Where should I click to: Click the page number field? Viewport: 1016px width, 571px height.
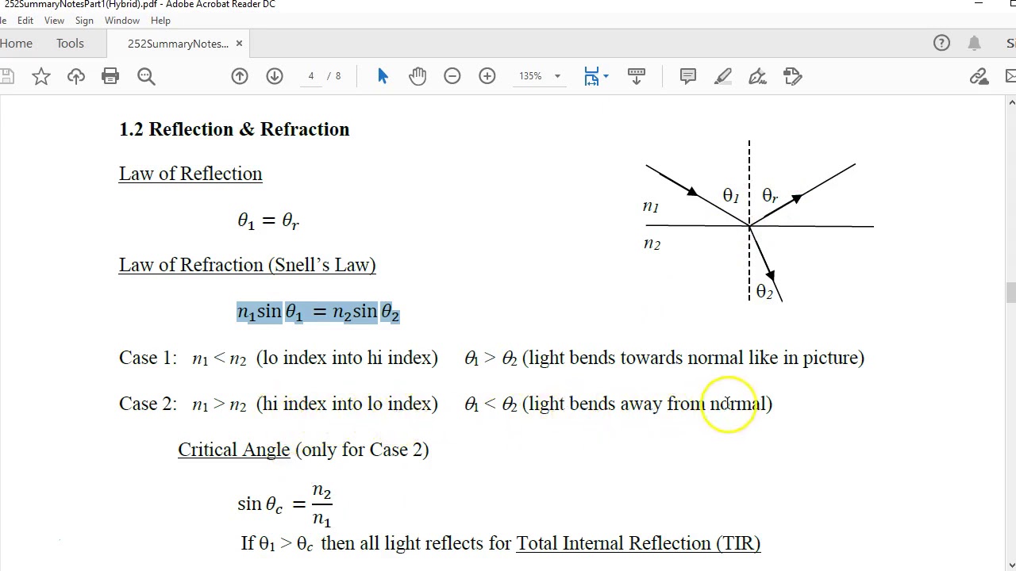click(x=311, y=76)
